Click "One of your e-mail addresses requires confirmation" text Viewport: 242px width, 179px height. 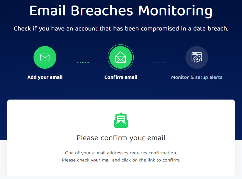pyautogui.click(x=121, y=153)
